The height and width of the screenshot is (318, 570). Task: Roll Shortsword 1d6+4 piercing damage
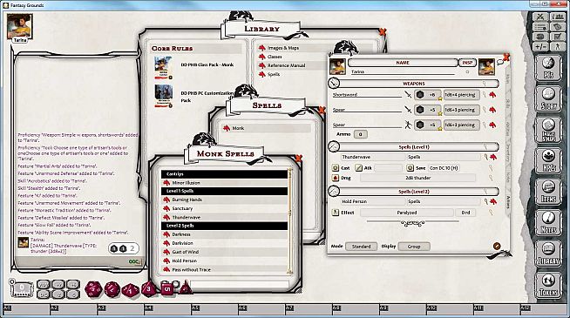(x=461, y=95)
